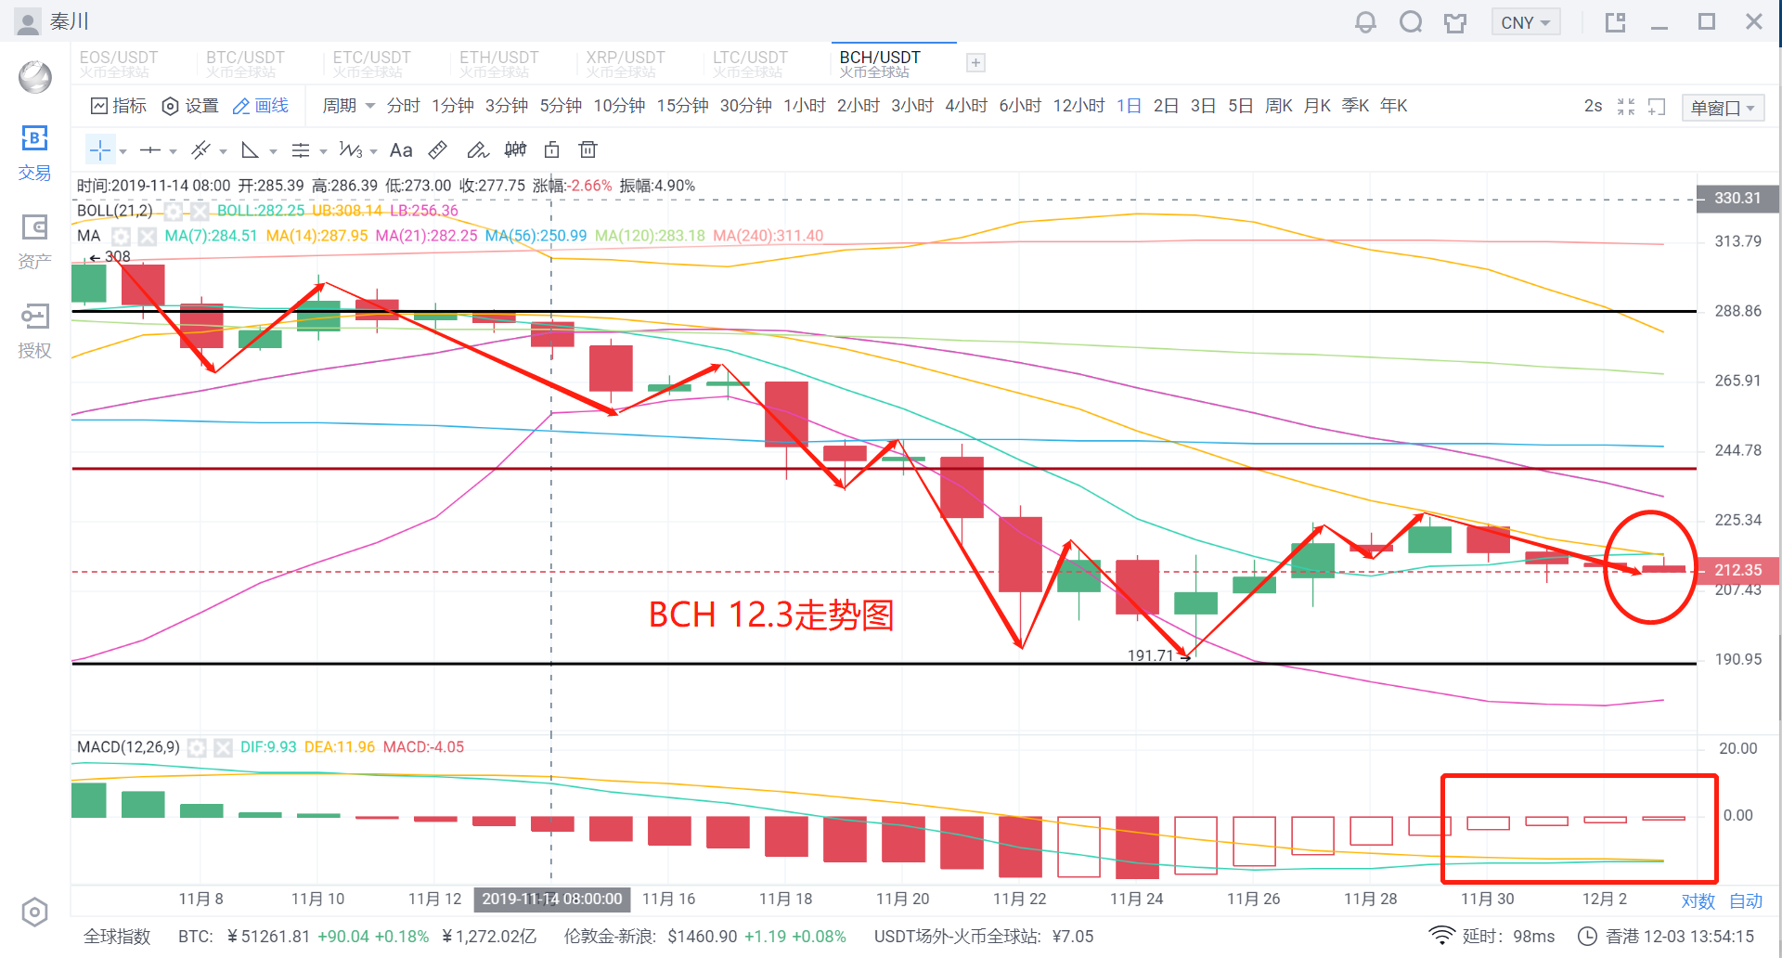
Task: Toggle 对数 logarithmic scale
Action: point(1698,900)
